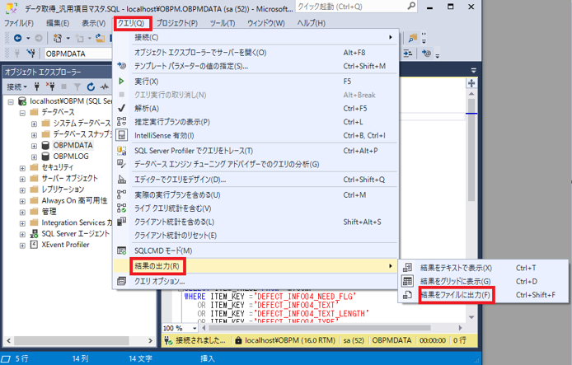Expand the OBPMLOG database node
This screenshot has height=365, width=572.
[34, 156]
